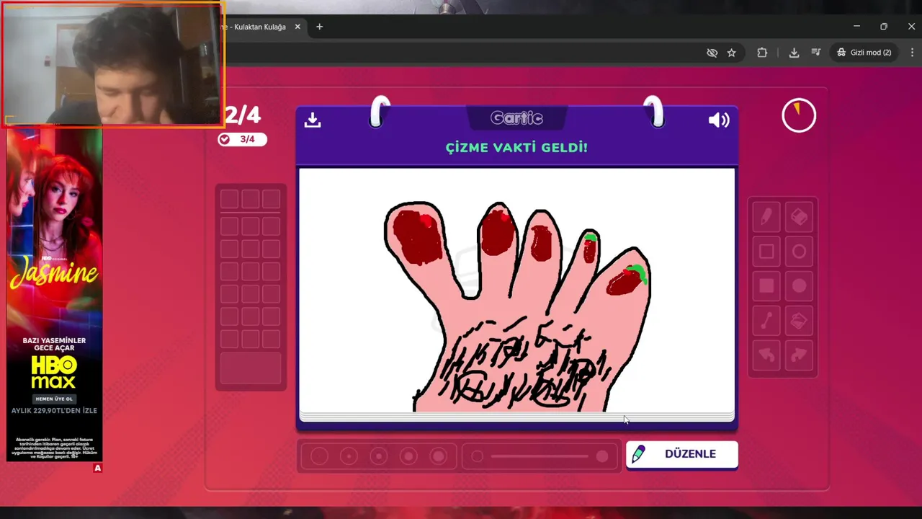Click the hand drawing on the canvas

click(517, 309)
